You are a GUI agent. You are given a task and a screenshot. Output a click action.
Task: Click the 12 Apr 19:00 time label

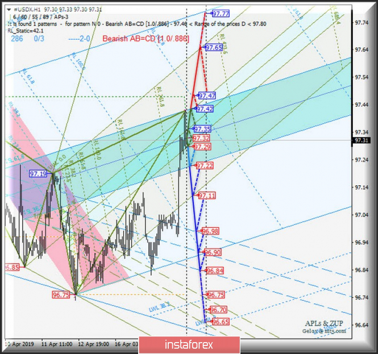(x=94, y=344)
